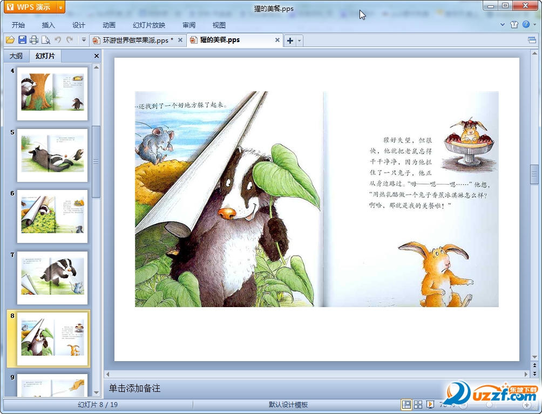This screenshot has height=414, width=542.
Task: Open the 幻灯片放映 menu tab
Action: pos(149,25)
